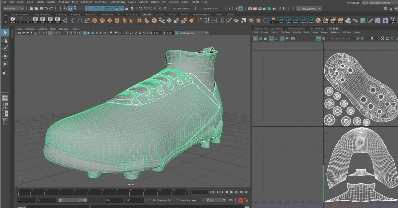Open the sRGB gamma view transform dropdown
The image size is (398, 208).
[194, 33]
